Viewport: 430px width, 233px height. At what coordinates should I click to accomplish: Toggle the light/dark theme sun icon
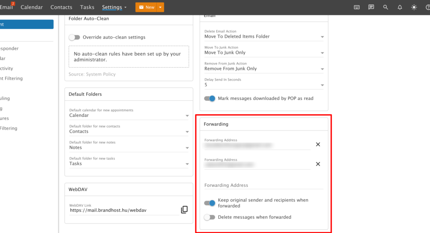(x=413, y=7)
